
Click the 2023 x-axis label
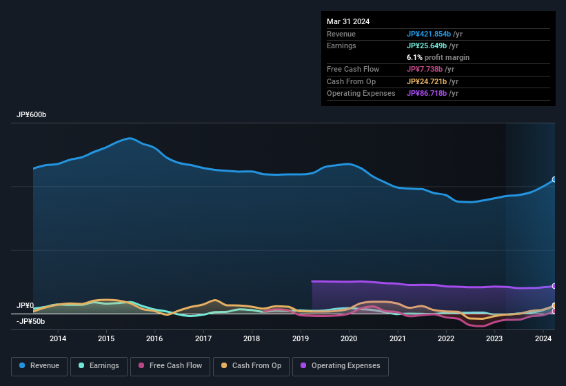coord(494,338)
